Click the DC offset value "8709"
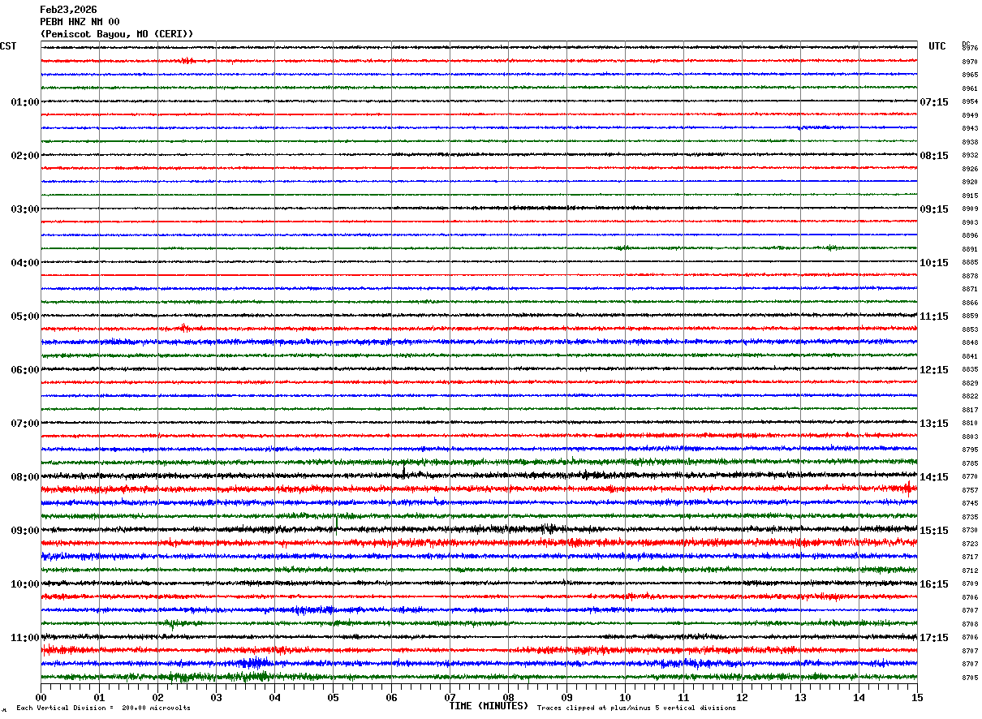The height and width of the screenshot is (719, 982). point(970,584)
